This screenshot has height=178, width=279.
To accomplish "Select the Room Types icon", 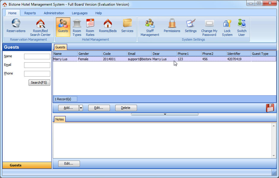I will point(77,27).
